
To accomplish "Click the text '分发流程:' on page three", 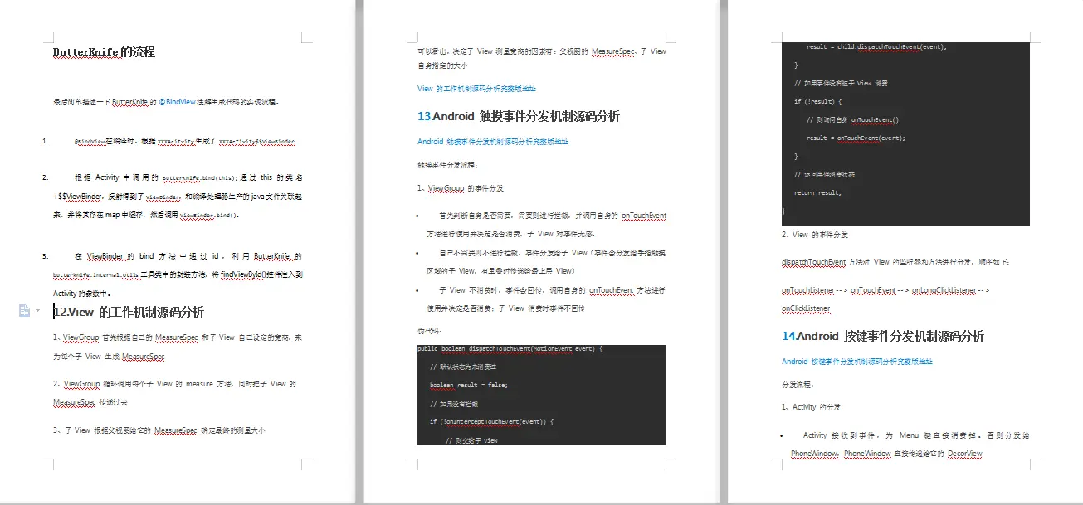I will tap(798, 386).
